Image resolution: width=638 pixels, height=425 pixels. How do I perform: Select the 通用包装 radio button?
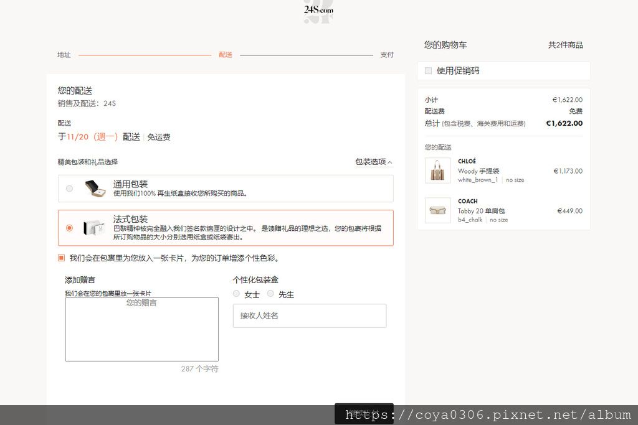coord(70,189)
